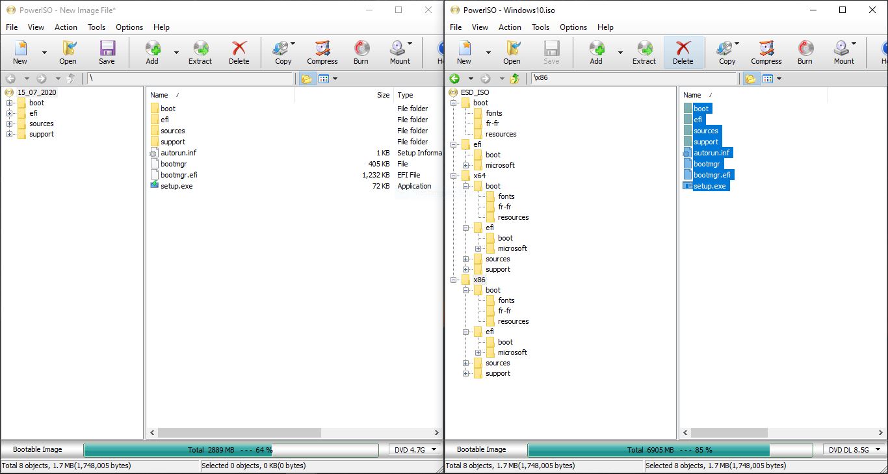The height and width of the screenshot is (474, 888).
Task: Toggle folder tree view in New Image File window
Action: [306, 79]
